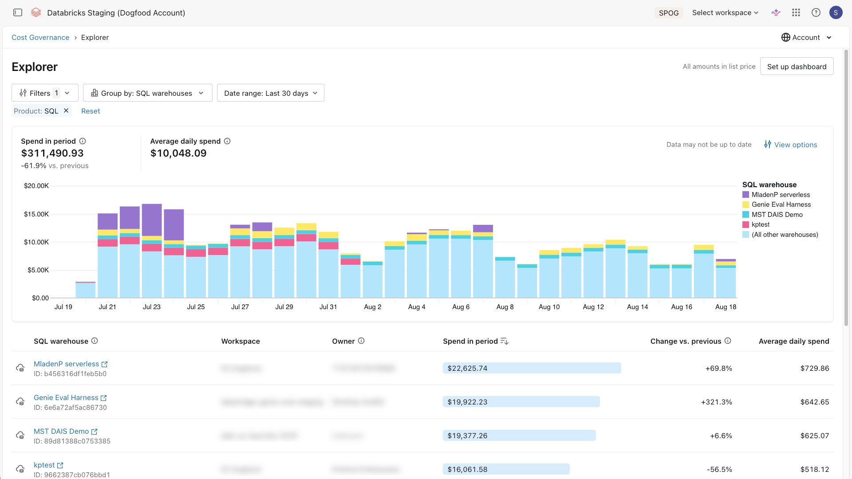Open Date range: Last 30 days dropdown
This screenshot has width=852, height=479.
[271, 93]
